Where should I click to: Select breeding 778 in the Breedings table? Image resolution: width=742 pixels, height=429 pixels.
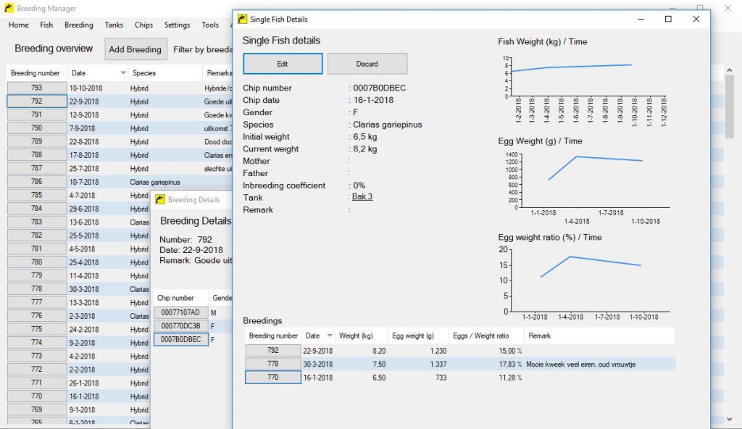coord(272,365)
